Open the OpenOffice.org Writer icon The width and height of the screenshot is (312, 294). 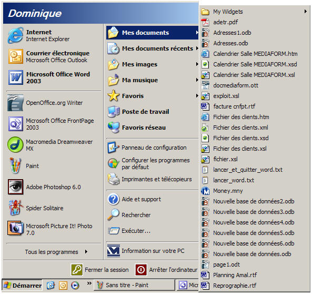click(x=15, y=103)
